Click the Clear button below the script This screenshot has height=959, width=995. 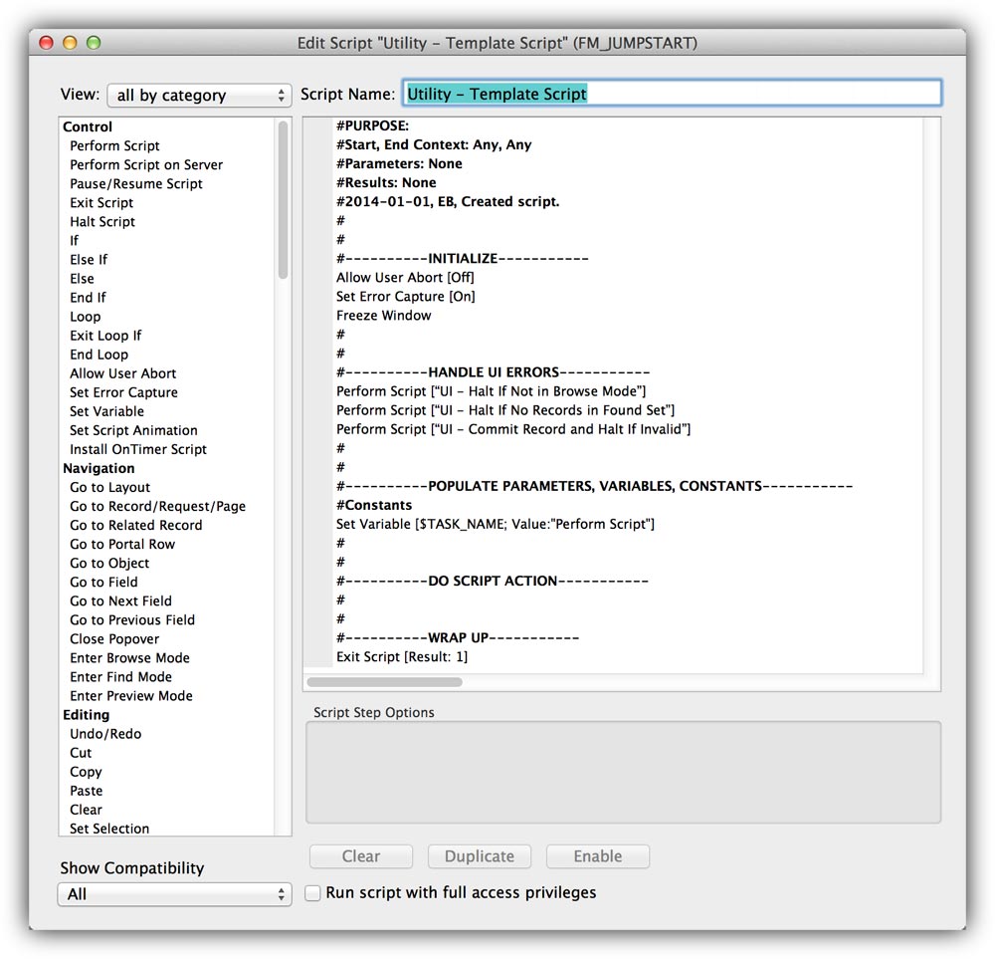(x=361, y=855)
